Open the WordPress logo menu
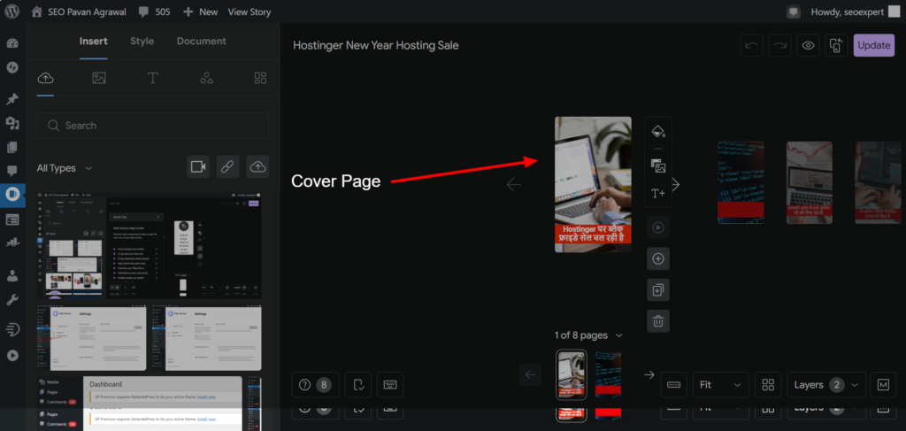The width and height of the screenshot is (906, 431). tap(12, 12)
